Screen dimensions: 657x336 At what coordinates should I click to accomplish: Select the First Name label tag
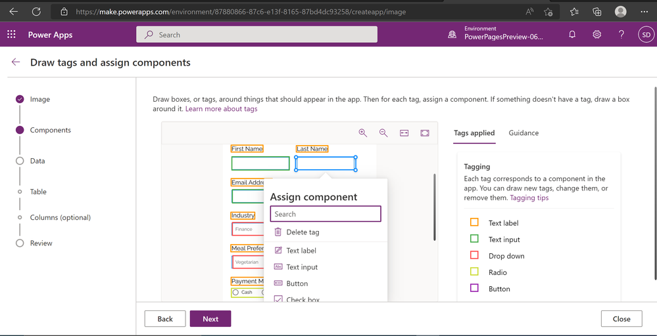(x=247, y=149)
